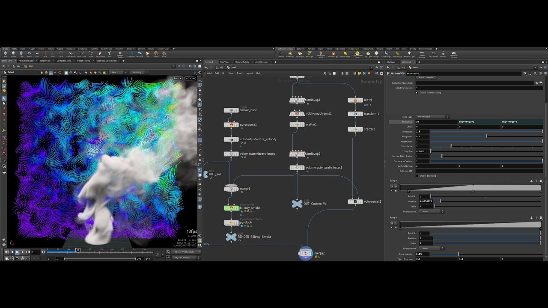Open the Key All Channels dropdown
This screenshot has height=308, width=548.
click(x=184, y=257)
